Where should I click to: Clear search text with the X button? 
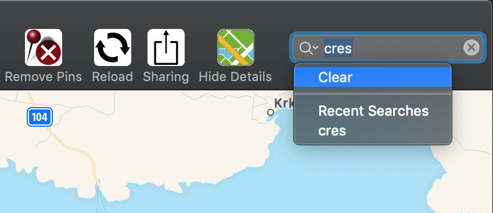472,47
